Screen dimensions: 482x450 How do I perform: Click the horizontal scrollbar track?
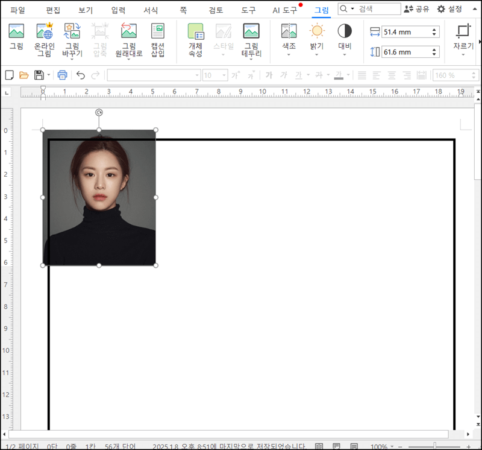click(x=228, y=434)
